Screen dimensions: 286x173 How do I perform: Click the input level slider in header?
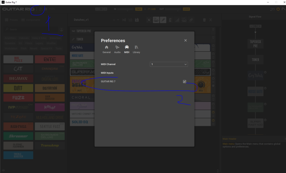[125, 9]
